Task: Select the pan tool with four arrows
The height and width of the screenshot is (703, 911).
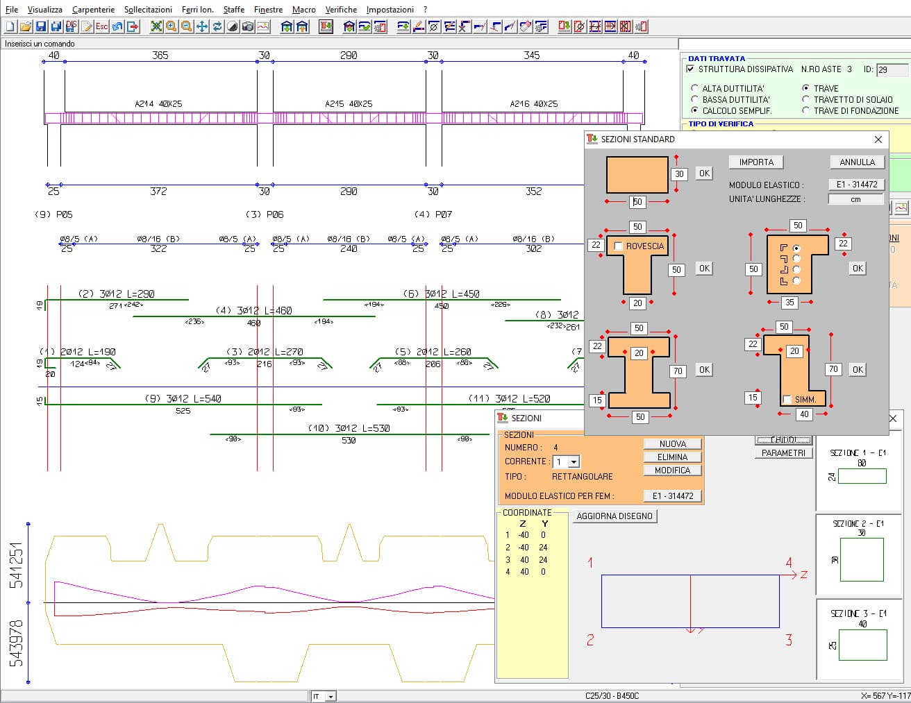Action: pos(202,26)
